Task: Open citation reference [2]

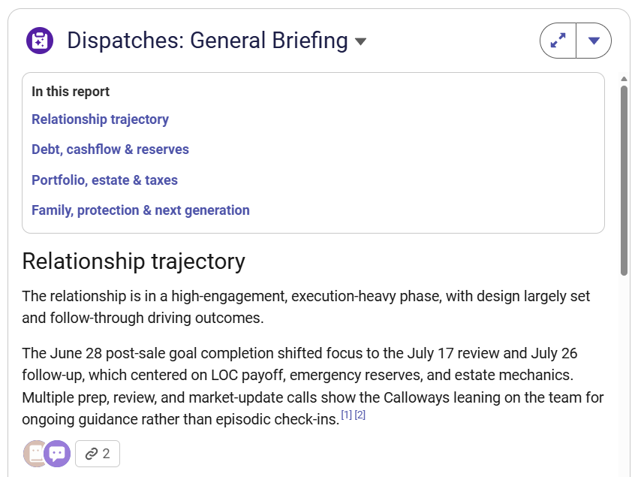Action: tap(360, 415)
